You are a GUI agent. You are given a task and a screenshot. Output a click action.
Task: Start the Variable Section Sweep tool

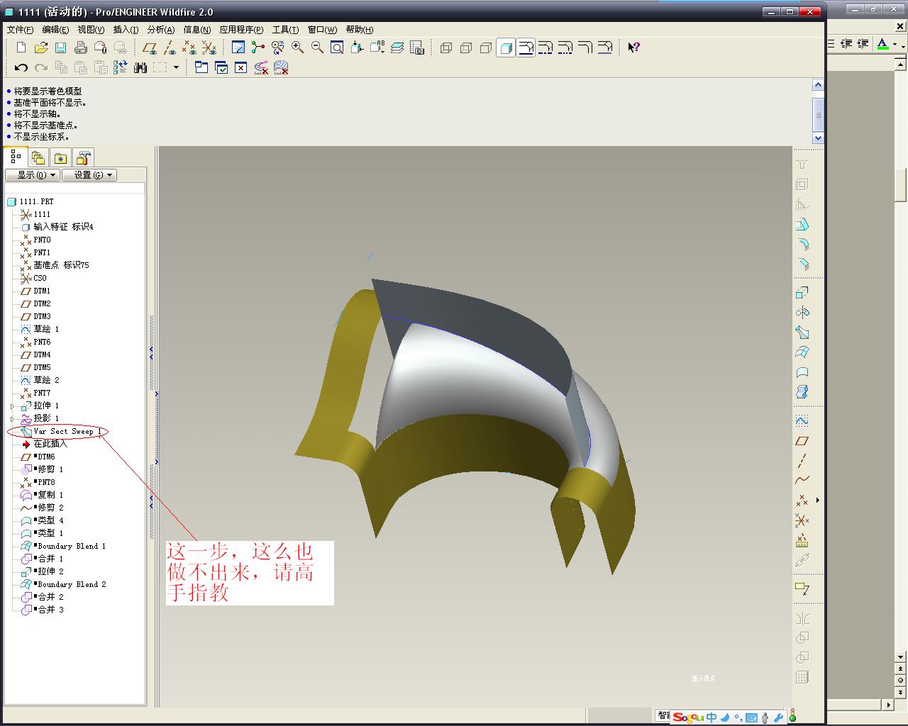802,333
